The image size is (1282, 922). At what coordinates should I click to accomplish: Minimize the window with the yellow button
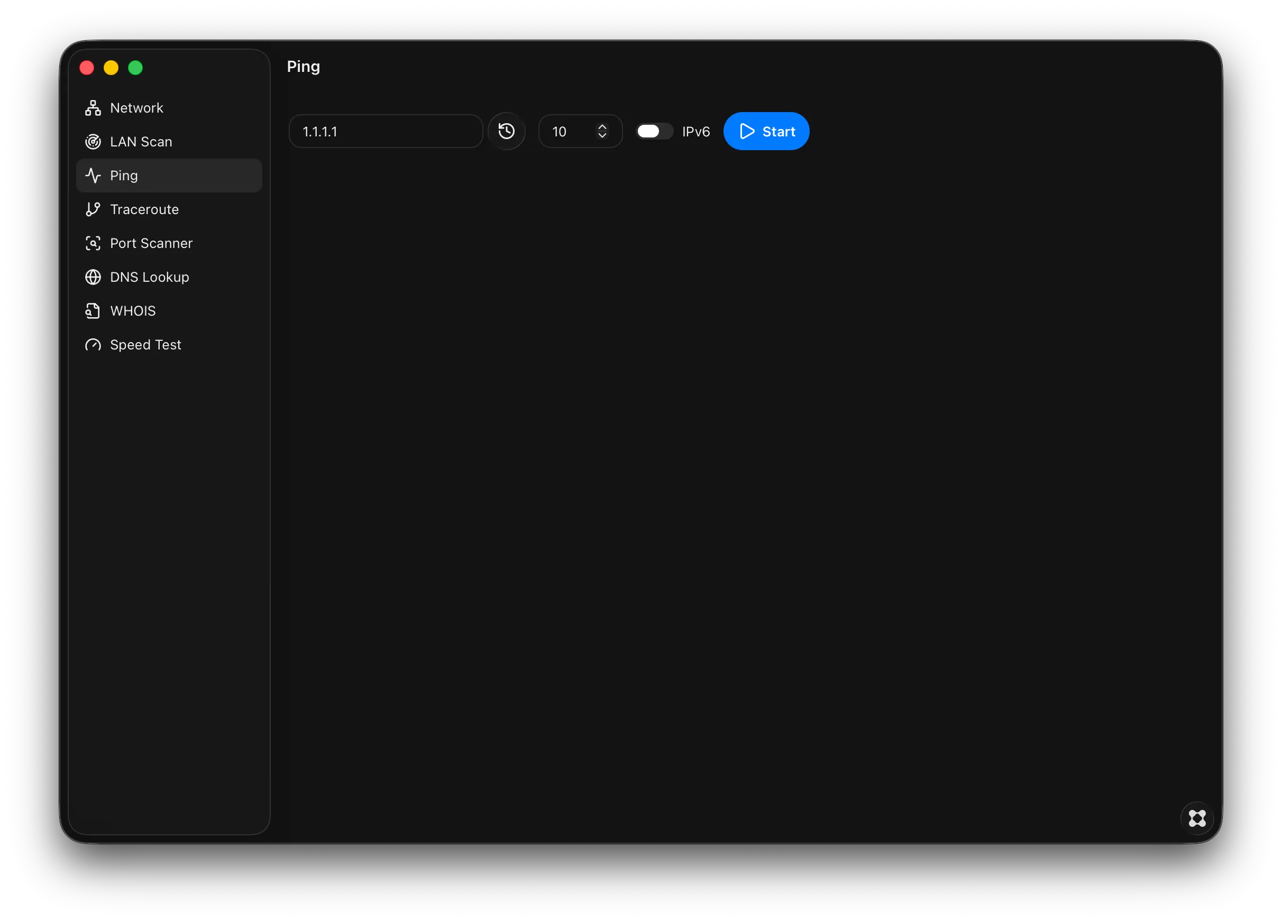[112, 68]
